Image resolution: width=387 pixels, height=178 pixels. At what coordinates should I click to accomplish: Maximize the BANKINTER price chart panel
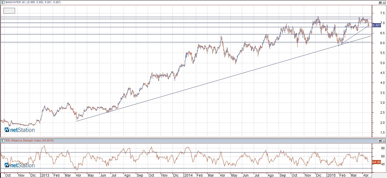pos(380,2)
